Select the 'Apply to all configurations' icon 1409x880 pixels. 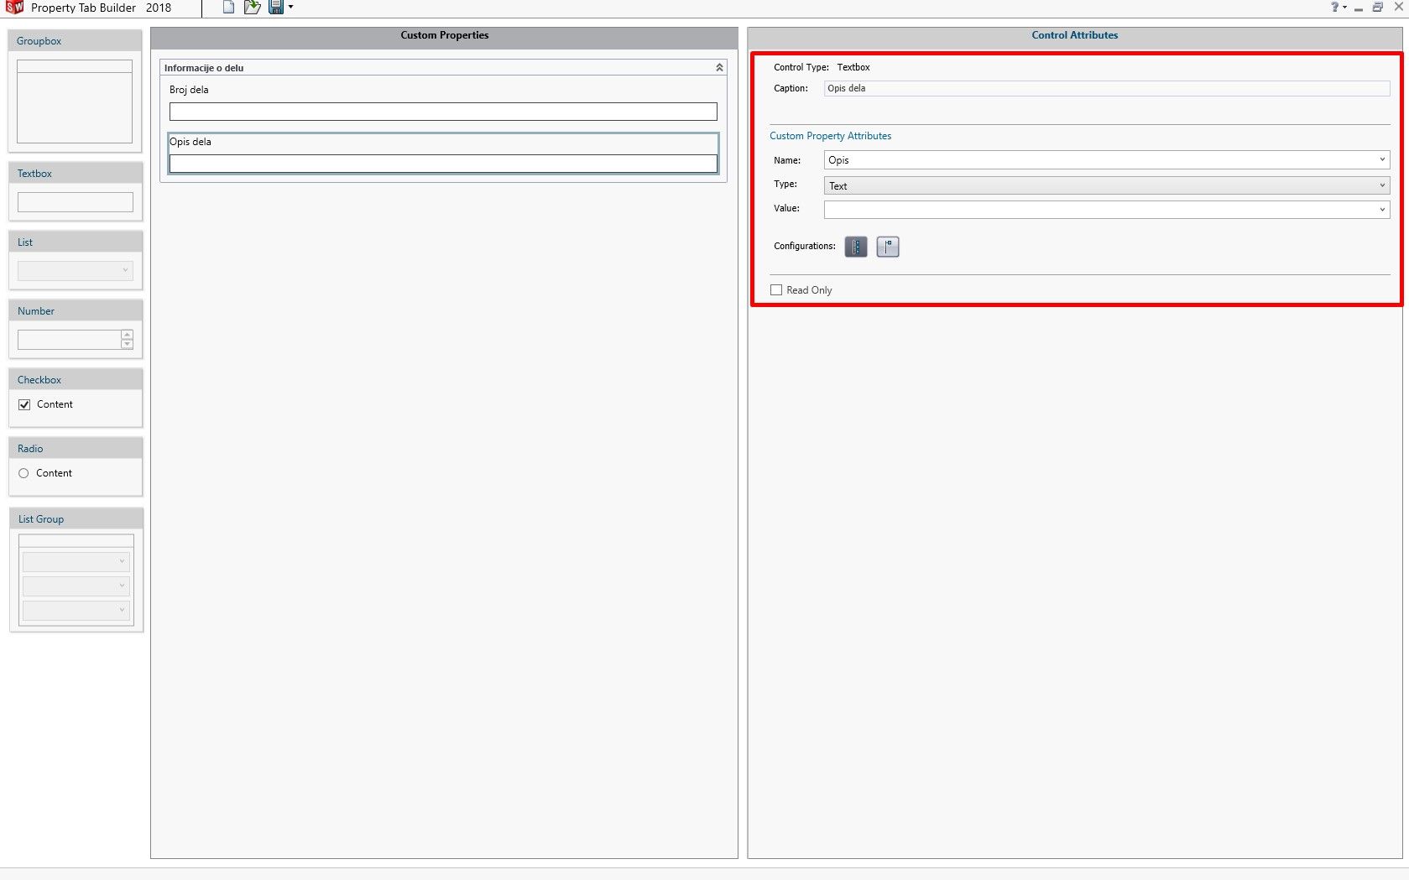pos(855,247)
